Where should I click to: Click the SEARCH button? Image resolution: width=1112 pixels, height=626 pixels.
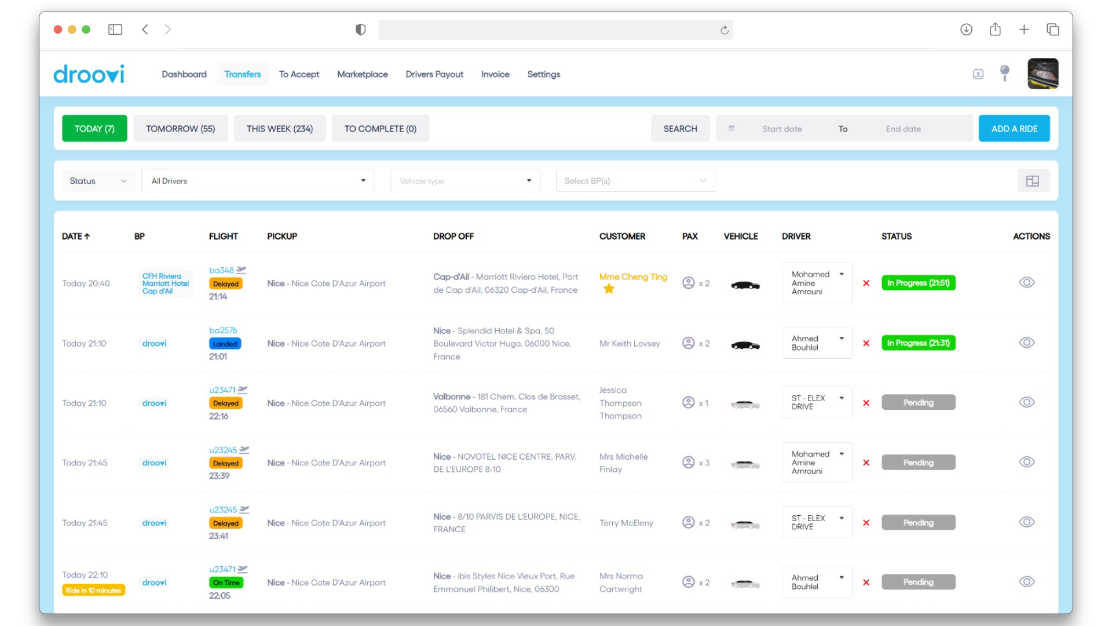coord(680,129)
